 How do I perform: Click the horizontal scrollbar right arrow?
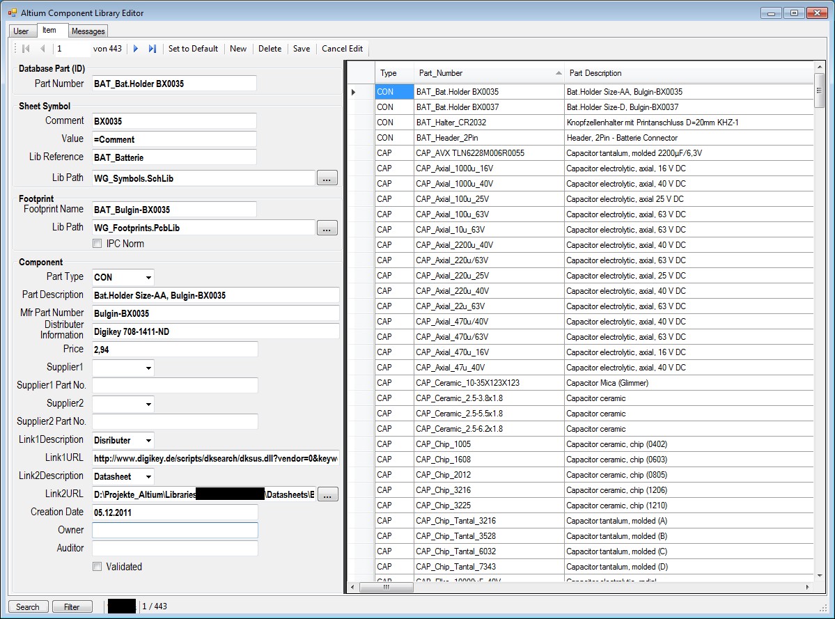click(x=808, y=587)
